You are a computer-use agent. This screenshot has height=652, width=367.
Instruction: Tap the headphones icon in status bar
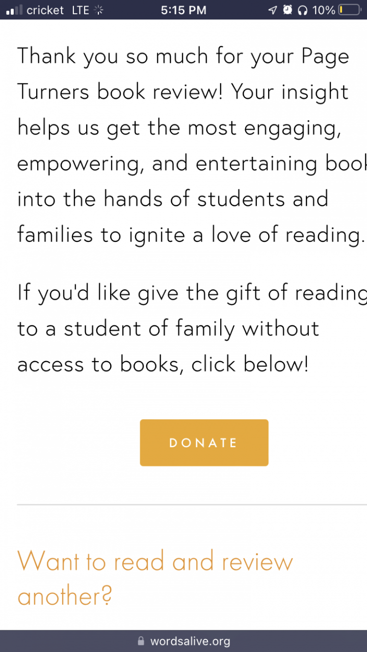click(303, 10)
